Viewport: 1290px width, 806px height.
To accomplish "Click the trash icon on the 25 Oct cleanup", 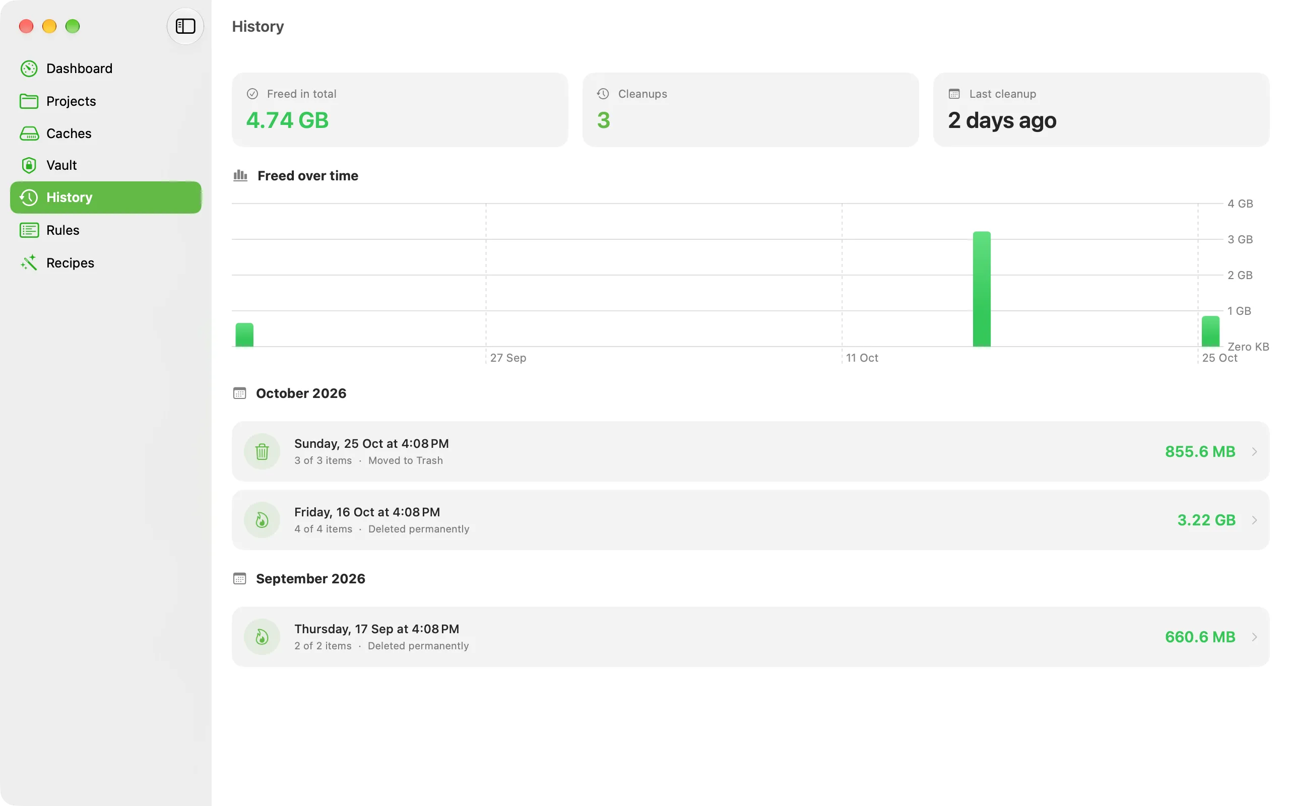I will click(x=262, y=451).
